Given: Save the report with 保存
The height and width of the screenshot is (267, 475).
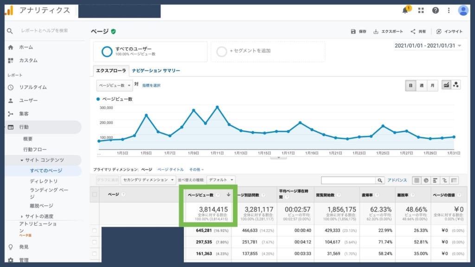Looking at the screenshot, I should pos(359,32).
